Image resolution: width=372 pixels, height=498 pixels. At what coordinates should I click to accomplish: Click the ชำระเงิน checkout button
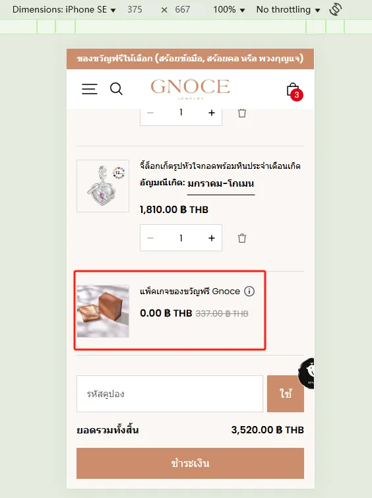pyautogui.click(x=190, y=464)
